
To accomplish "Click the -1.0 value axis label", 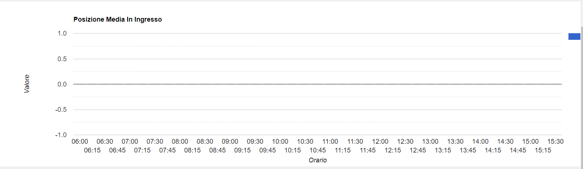I will coord(61,135).
